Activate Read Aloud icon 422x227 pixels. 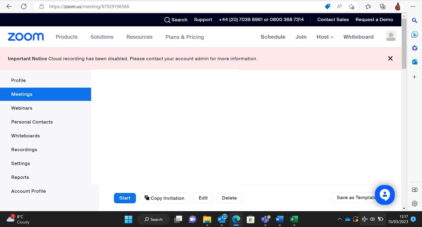(339, 6)
